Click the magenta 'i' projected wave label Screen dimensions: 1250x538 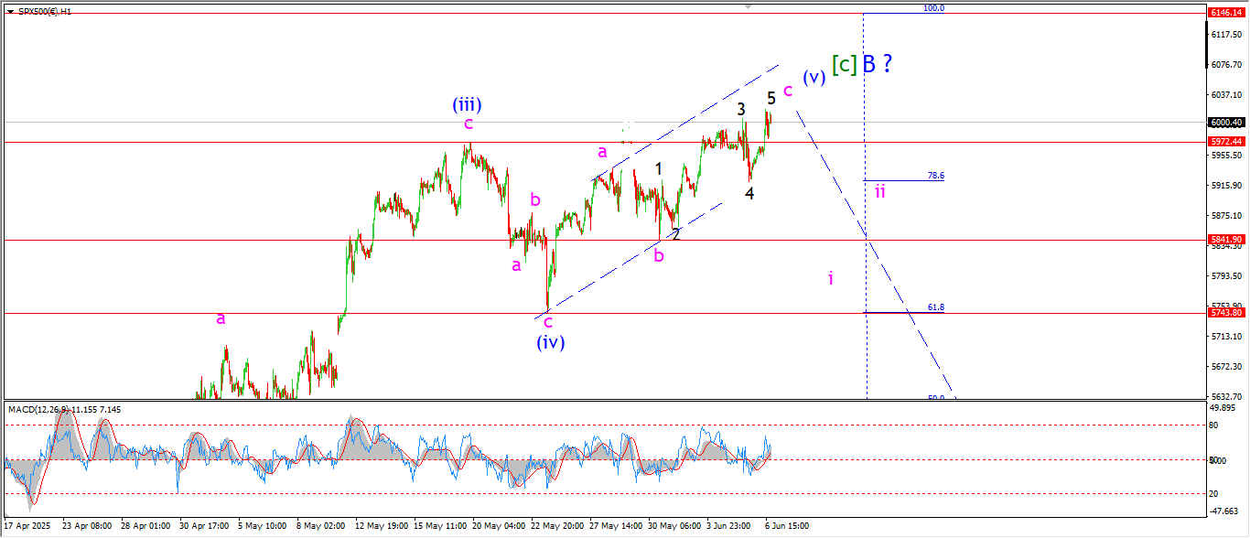[x=830, y=277]
